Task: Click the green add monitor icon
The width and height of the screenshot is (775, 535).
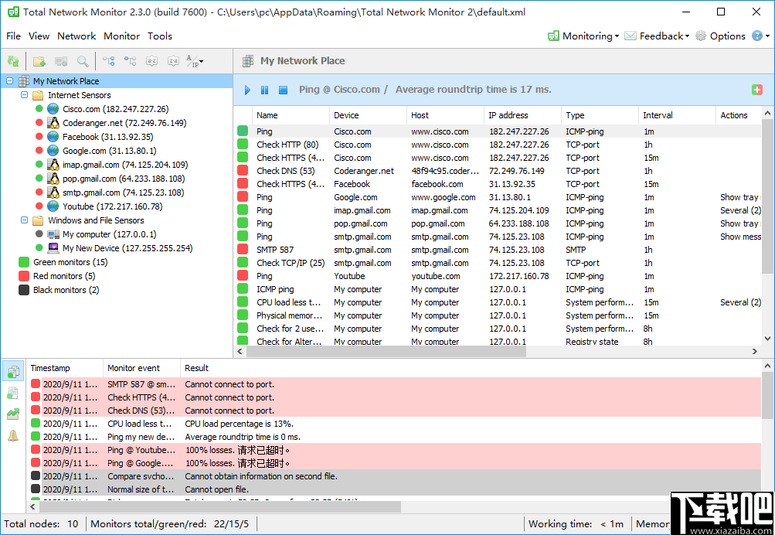Action: 756,90
